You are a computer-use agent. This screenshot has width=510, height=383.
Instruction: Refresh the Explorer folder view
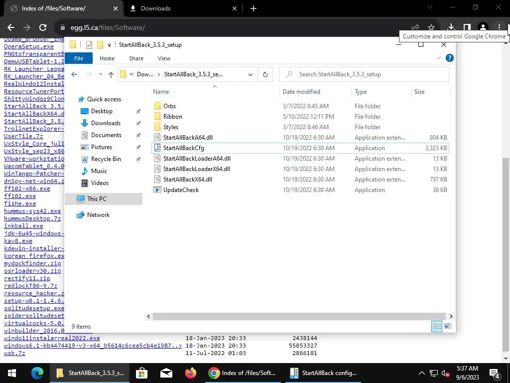[265, 75]
